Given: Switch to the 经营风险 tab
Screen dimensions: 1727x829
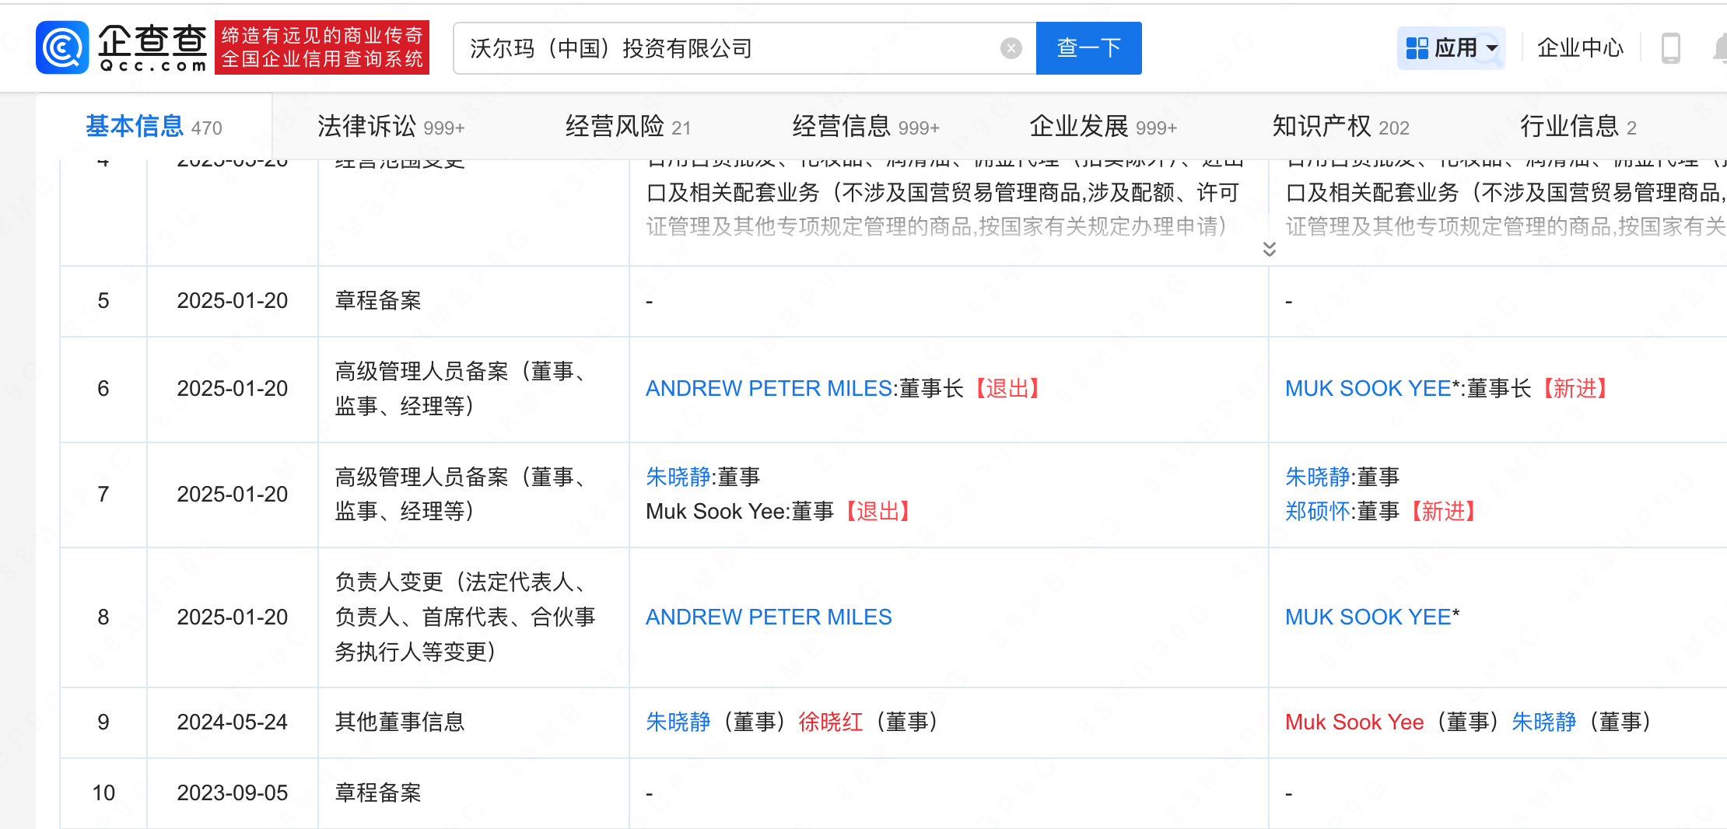Looking at the screenshot, I should [x=628, y=126].
